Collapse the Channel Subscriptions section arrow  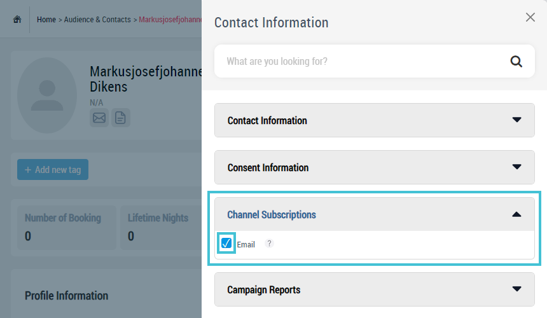[516, 214]
